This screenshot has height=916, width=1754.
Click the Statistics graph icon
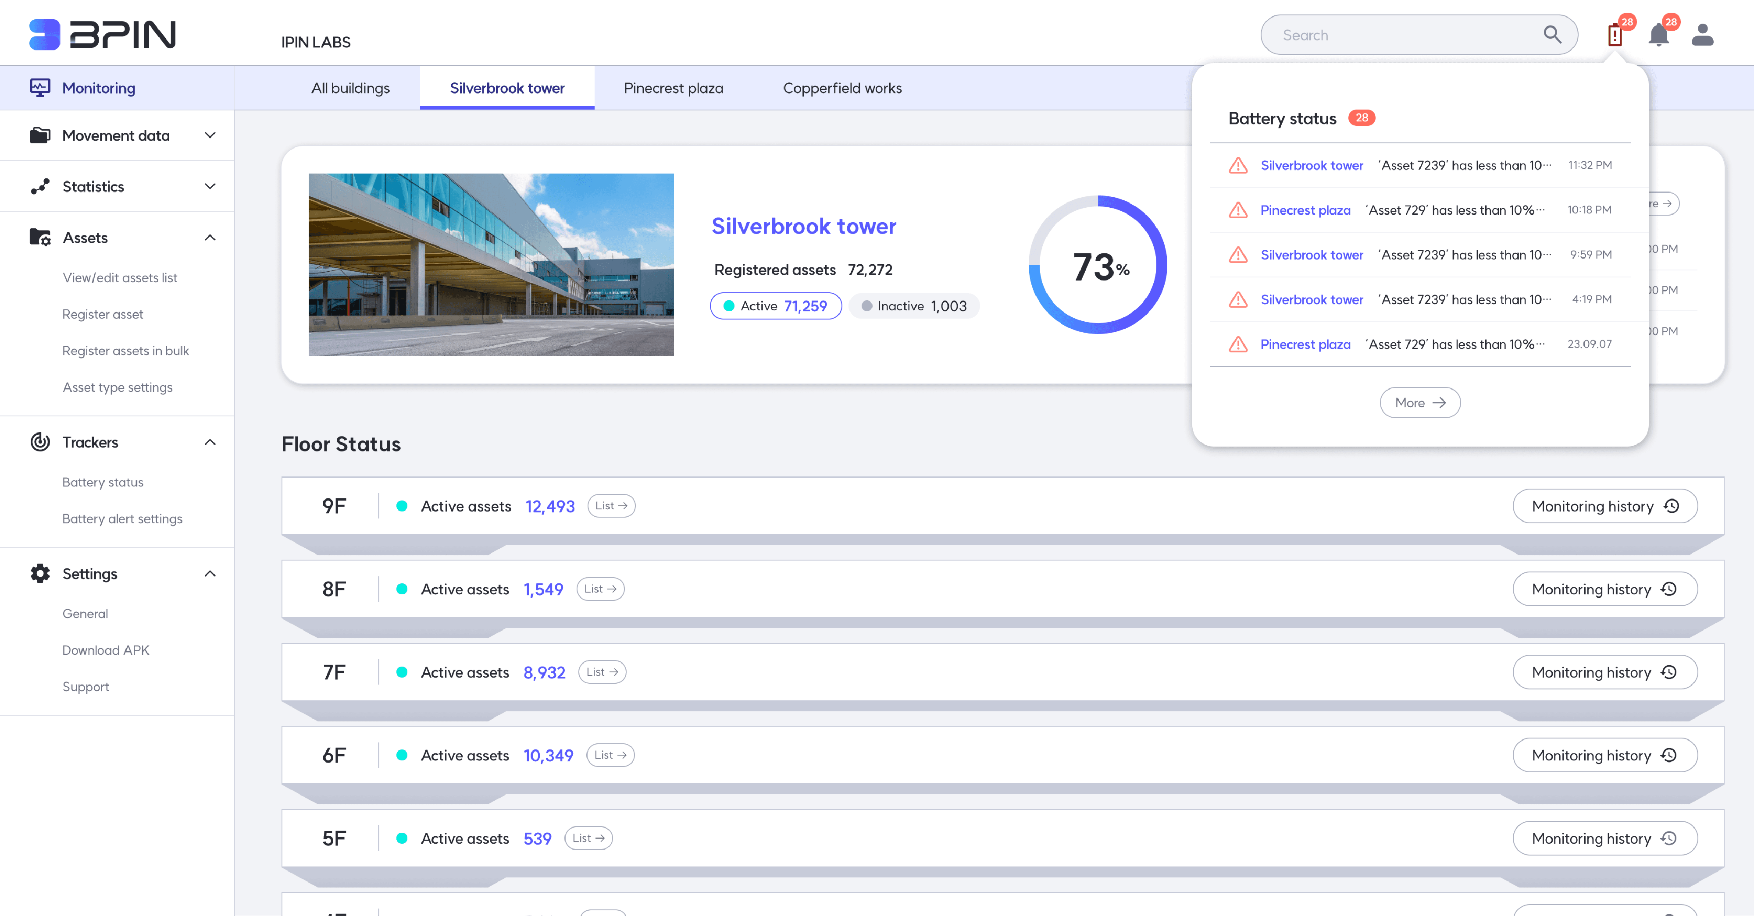(40, 186)
